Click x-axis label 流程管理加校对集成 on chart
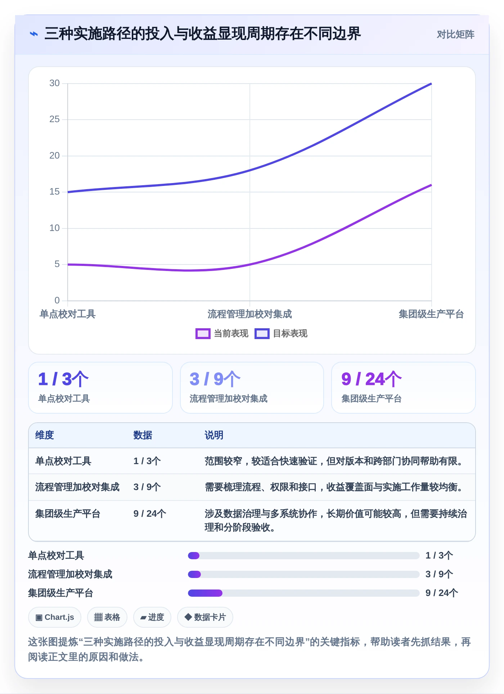 [x=250, y=314]
